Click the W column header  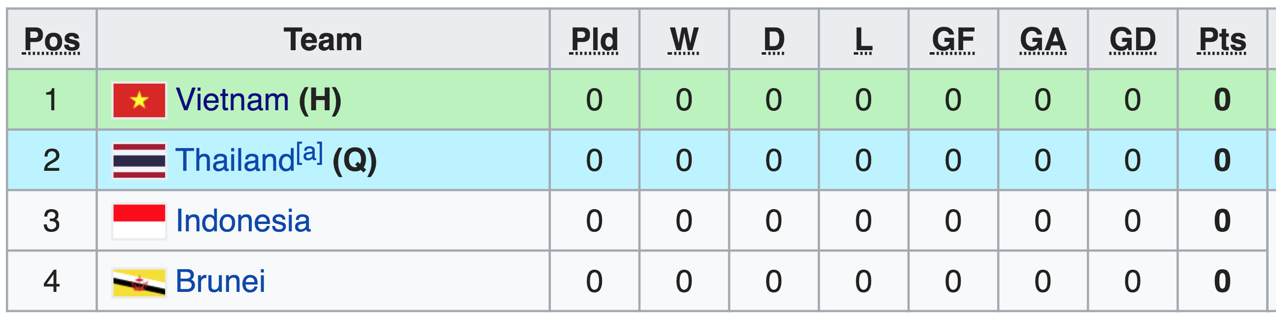click(x=684, y=39)
